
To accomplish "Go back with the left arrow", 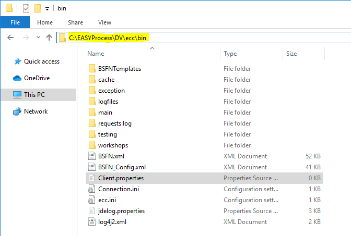I will coord(10,38).
